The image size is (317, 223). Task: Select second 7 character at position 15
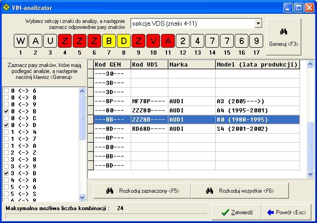pos(227,41)
